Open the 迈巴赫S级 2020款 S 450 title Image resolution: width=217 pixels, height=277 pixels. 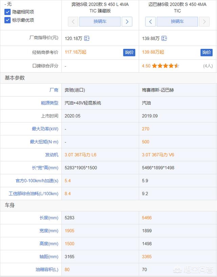click(177, 7)
